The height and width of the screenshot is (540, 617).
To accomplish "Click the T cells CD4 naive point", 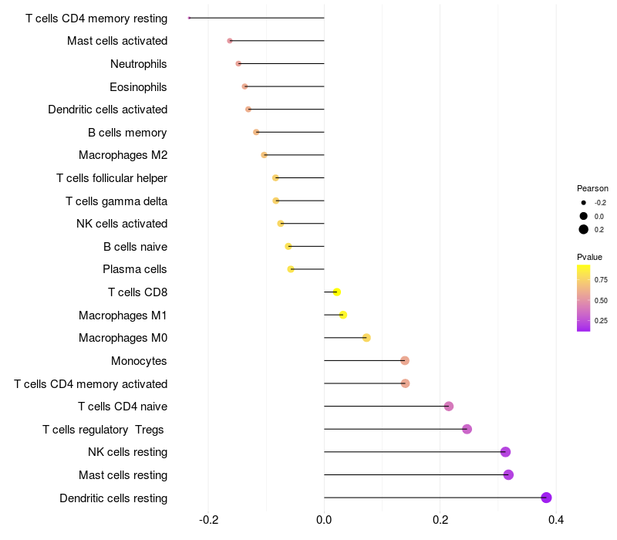I will (449, 407).
